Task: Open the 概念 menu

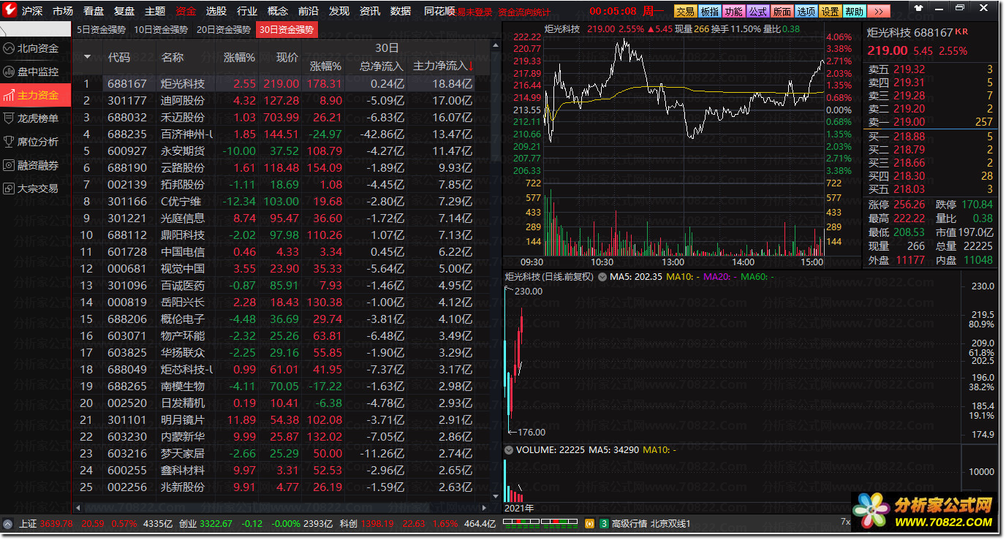Action: (278, 11)
